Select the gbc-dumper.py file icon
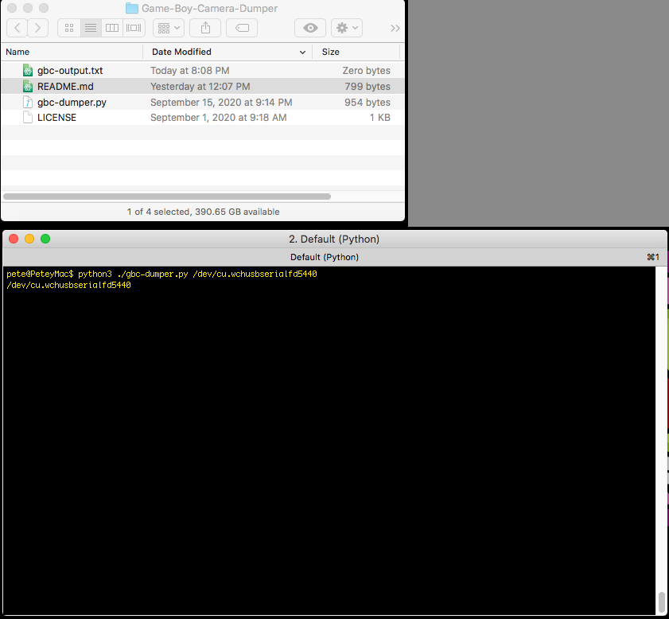Screen dimensions: 669x619 28,103
